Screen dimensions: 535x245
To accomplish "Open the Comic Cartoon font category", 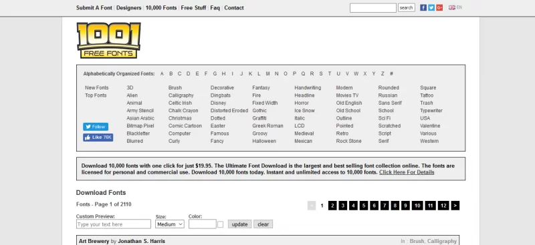I will tap(185, 126).
